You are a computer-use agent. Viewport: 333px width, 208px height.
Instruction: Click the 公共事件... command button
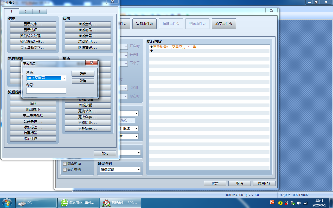point(33,121)
